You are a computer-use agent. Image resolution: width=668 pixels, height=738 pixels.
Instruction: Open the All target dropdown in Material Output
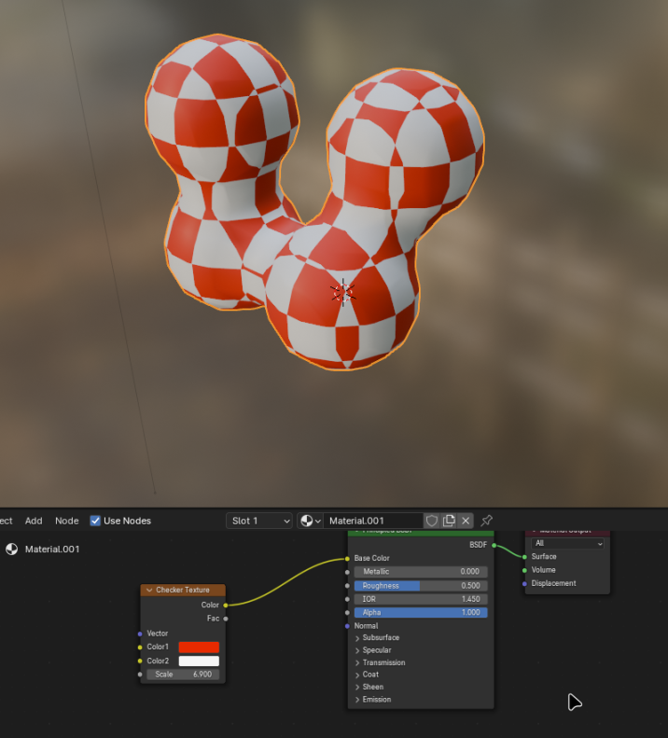567,543
